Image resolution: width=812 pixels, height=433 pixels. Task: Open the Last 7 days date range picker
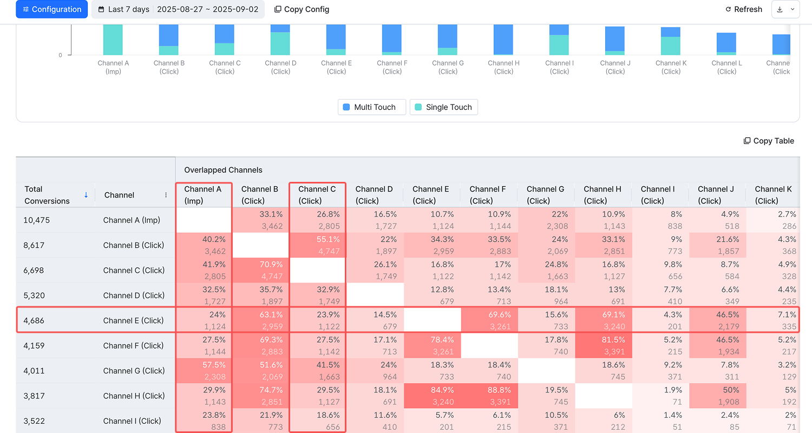178,9
